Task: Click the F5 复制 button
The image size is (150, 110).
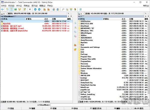Action: [x=53, y=108]
